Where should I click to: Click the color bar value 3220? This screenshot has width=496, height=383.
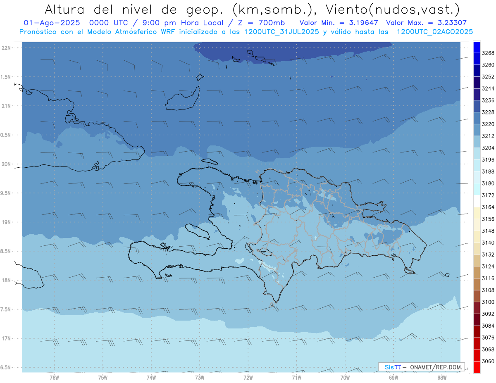(x=489, y=124)
